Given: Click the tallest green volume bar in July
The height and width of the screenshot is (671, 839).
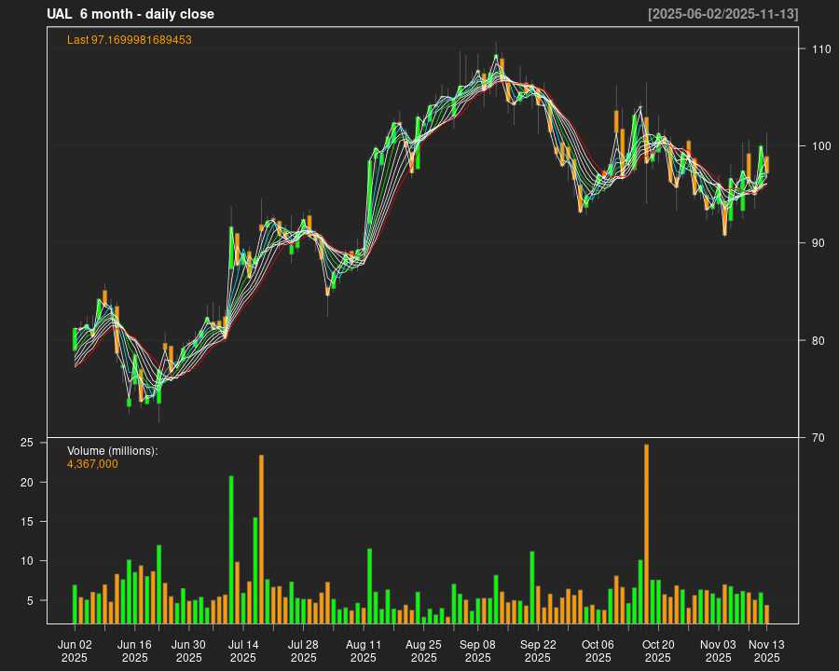Looking at the screenshot, I should pos(231,550).
